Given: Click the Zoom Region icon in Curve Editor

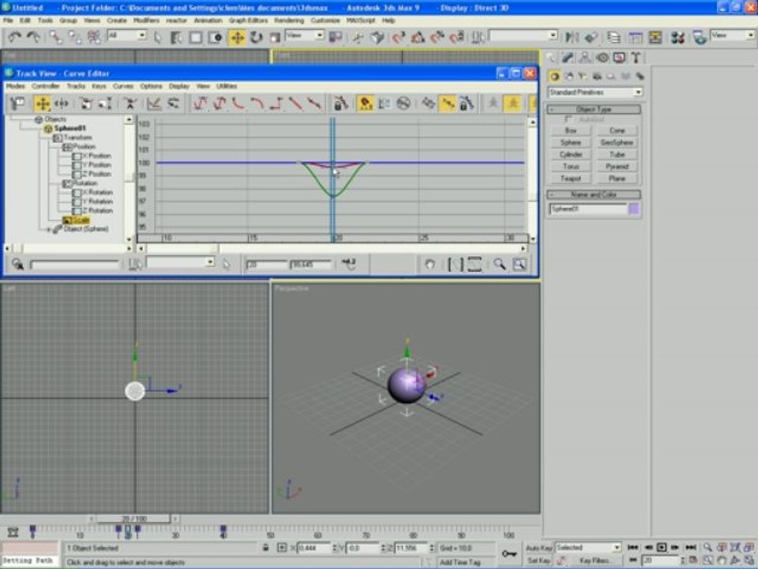Looking at the screenshot, I should (x=519, y=265).
